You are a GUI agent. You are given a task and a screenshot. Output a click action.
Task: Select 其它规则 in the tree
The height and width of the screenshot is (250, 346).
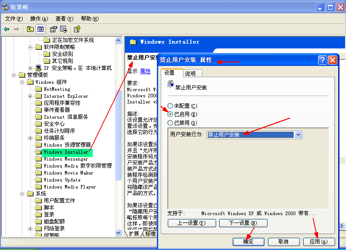[x=62, y=61]
